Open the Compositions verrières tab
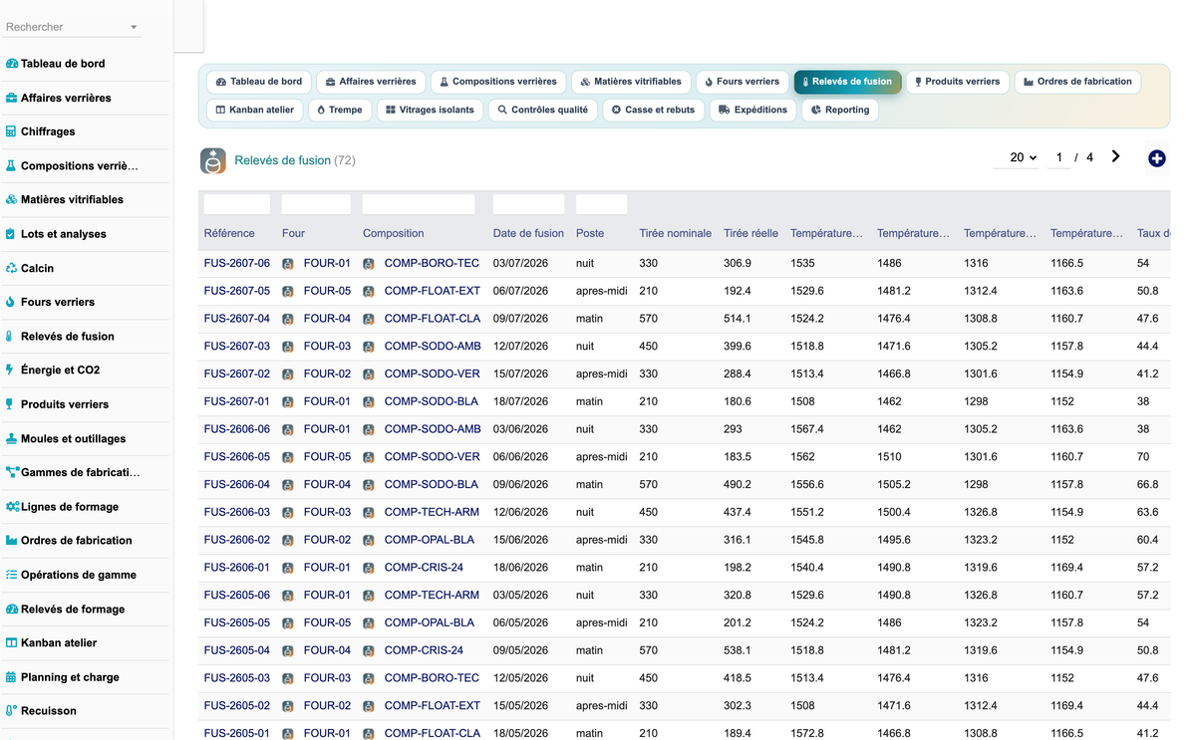 [499, 82]
